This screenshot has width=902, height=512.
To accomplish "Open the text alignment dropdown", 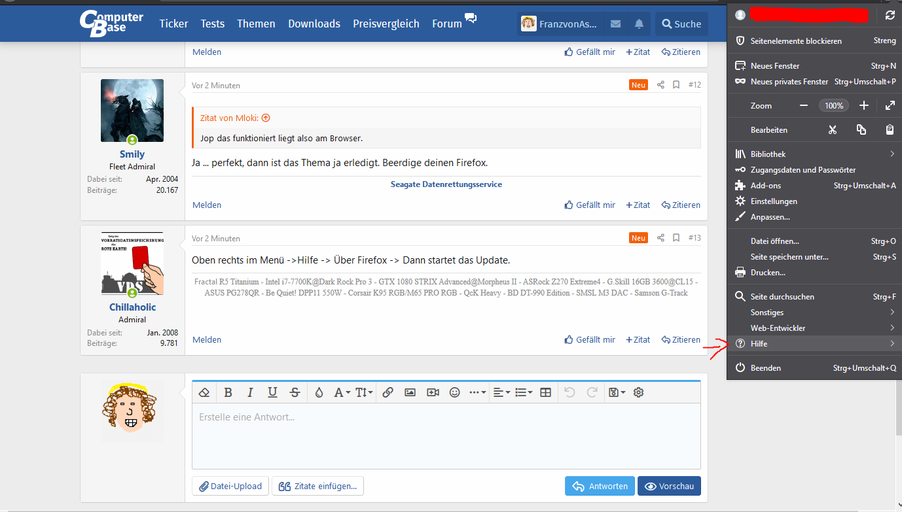I will point(501,392).
